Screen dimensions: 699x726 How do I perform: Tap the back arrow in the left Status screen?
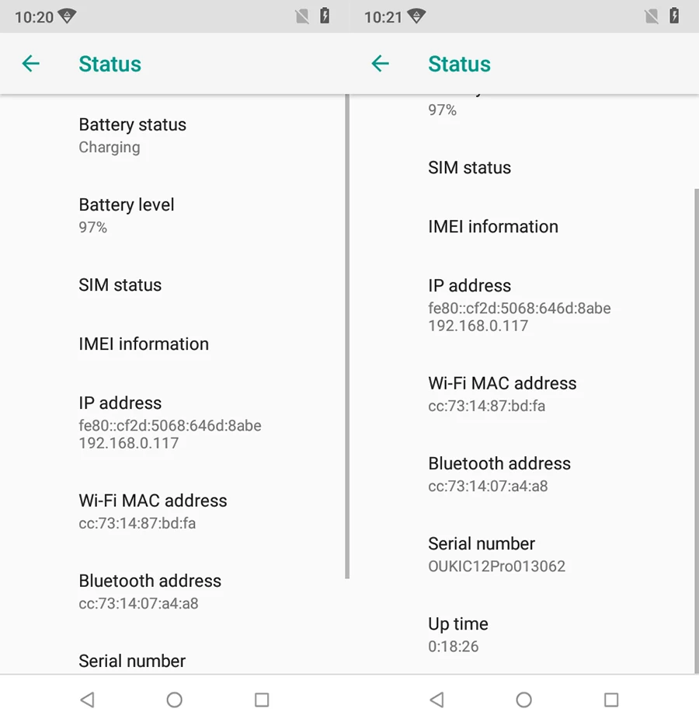[x=31, y=64]
